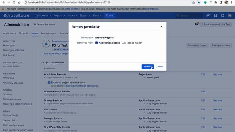Expand the Plans dropdown menu

coord(97,15)
